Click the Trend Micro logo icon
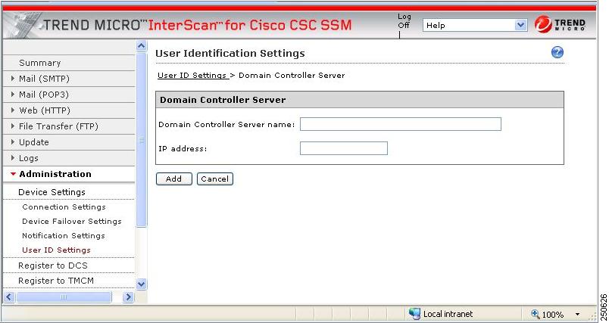 click(x=542, y=24)
